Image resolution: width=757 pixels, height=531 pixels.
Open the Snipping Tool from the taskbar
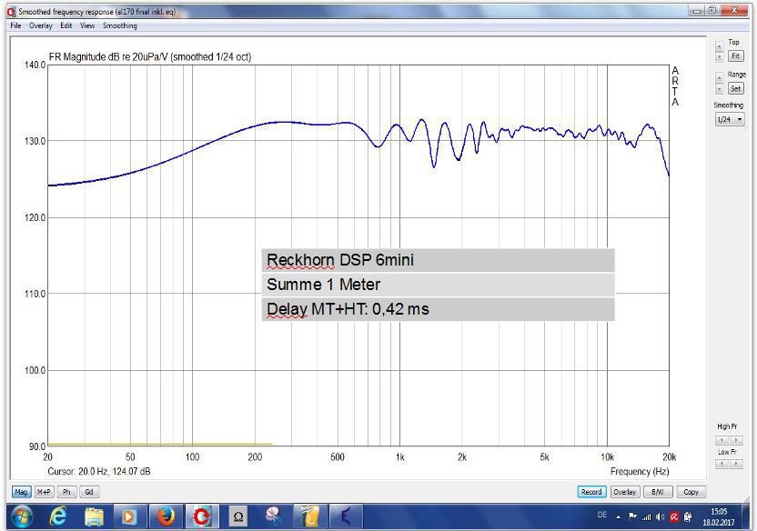coord(273,517)
